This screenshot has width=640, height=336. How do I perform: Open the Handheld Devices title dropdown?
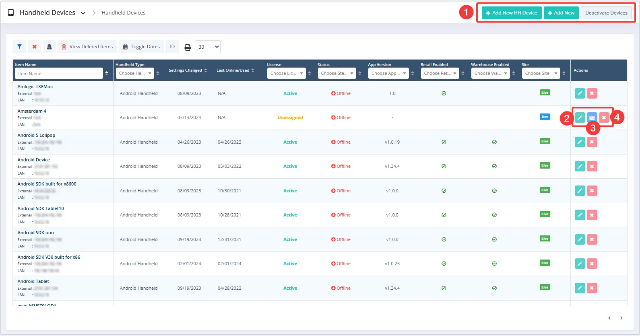(83, 13)
